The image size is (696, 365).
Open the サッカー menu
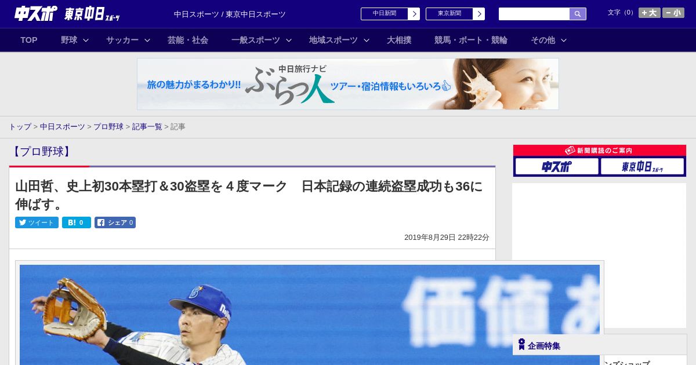122,40
